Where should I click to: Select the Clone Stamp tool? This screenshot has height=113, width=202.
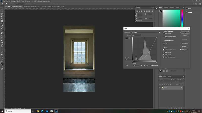(2, 30)
